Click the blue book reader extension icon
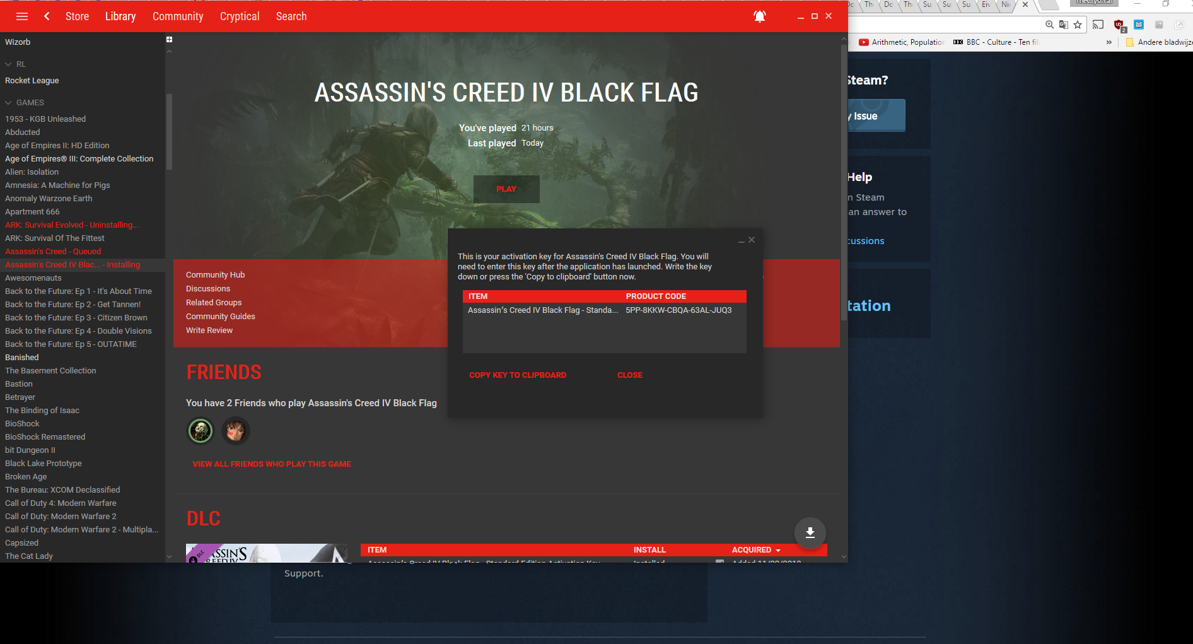This screenshot has height=644, width=1193. [x=1139, y=25]
